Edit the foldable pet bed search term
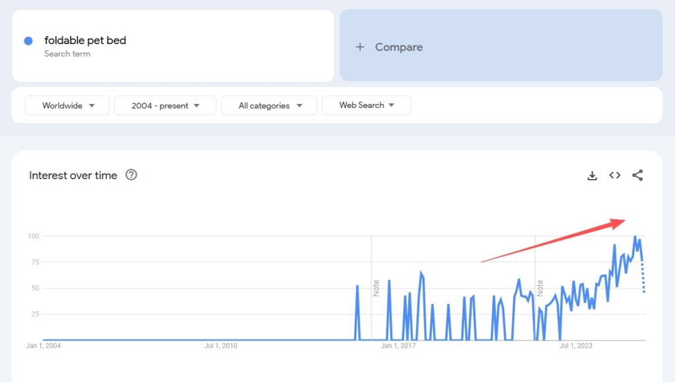675x382 pixels. click(x=85, y=40)
